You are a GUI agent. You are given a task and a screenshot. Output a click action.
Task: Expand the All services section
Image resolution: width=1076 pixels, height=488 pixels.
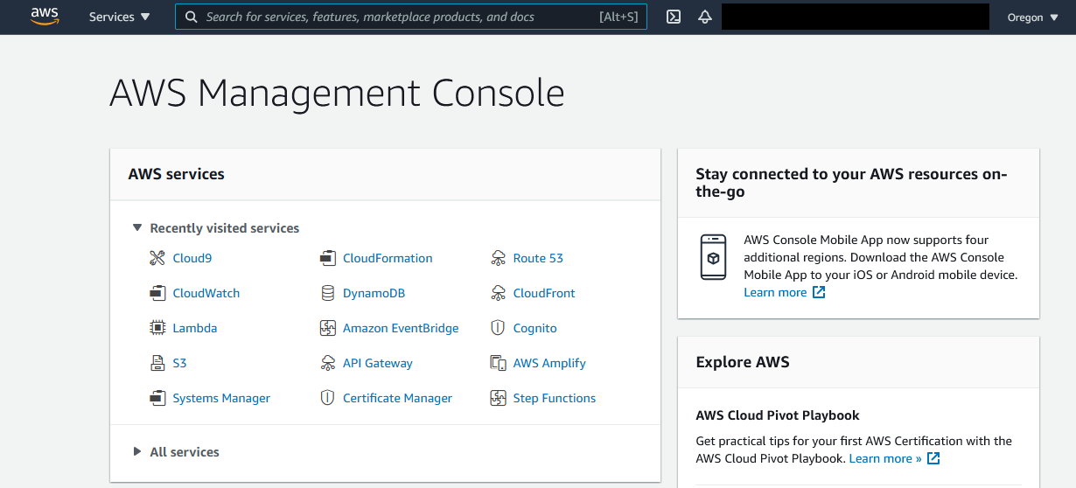[137, 451]
